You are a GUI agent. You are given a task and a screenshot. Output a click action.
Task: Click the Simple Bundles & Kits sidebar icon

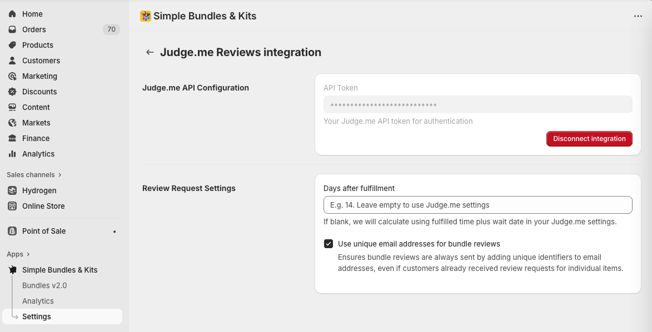12,270
